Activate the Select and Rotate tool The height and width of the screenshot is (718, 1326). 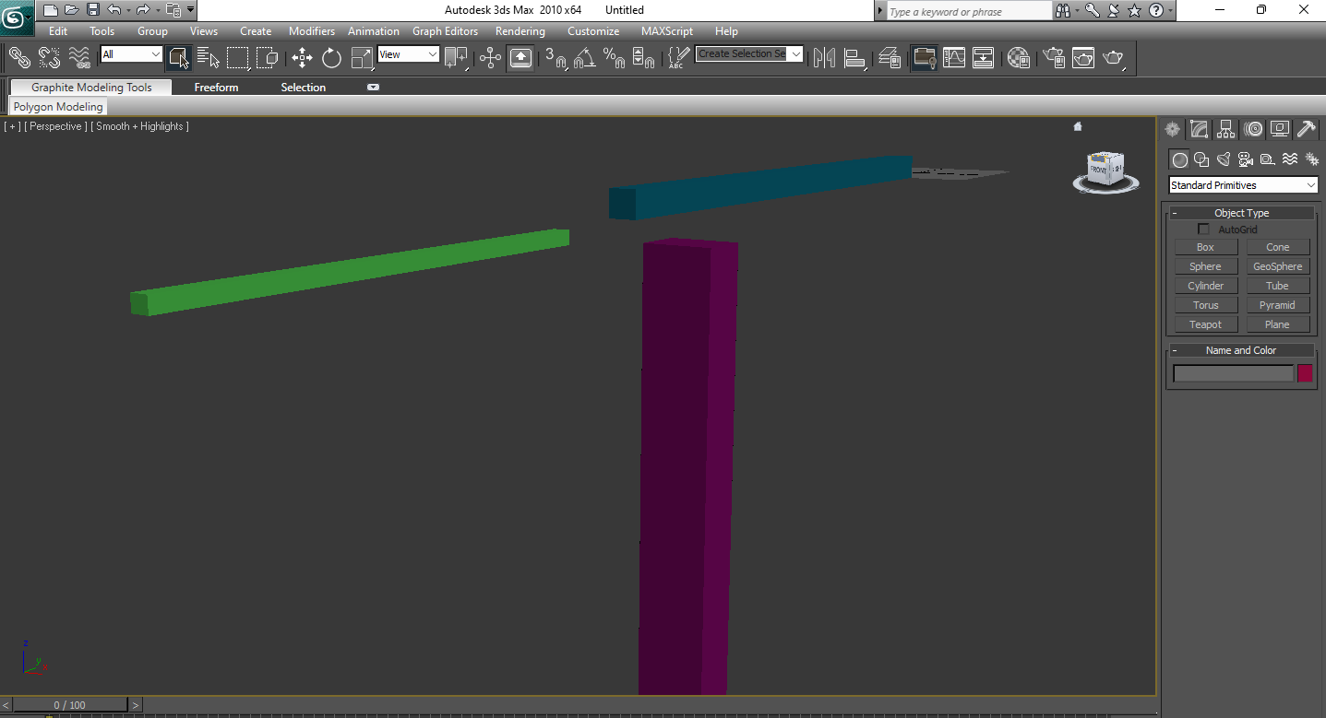(x=331, y=58)
